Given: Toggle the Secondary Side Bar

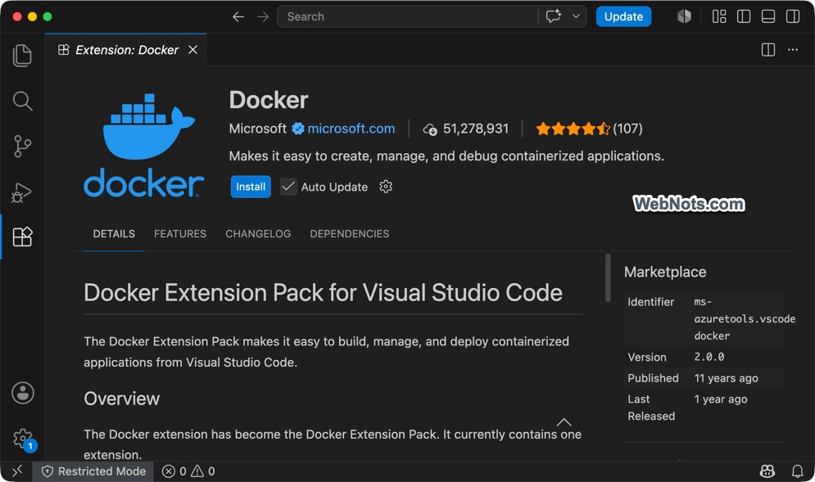Looking at the screenshot, I should tap(793, 16).
